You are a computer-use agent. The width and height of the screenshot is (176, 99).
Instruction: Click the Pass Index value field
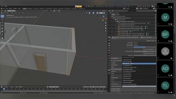pos(145,56)
